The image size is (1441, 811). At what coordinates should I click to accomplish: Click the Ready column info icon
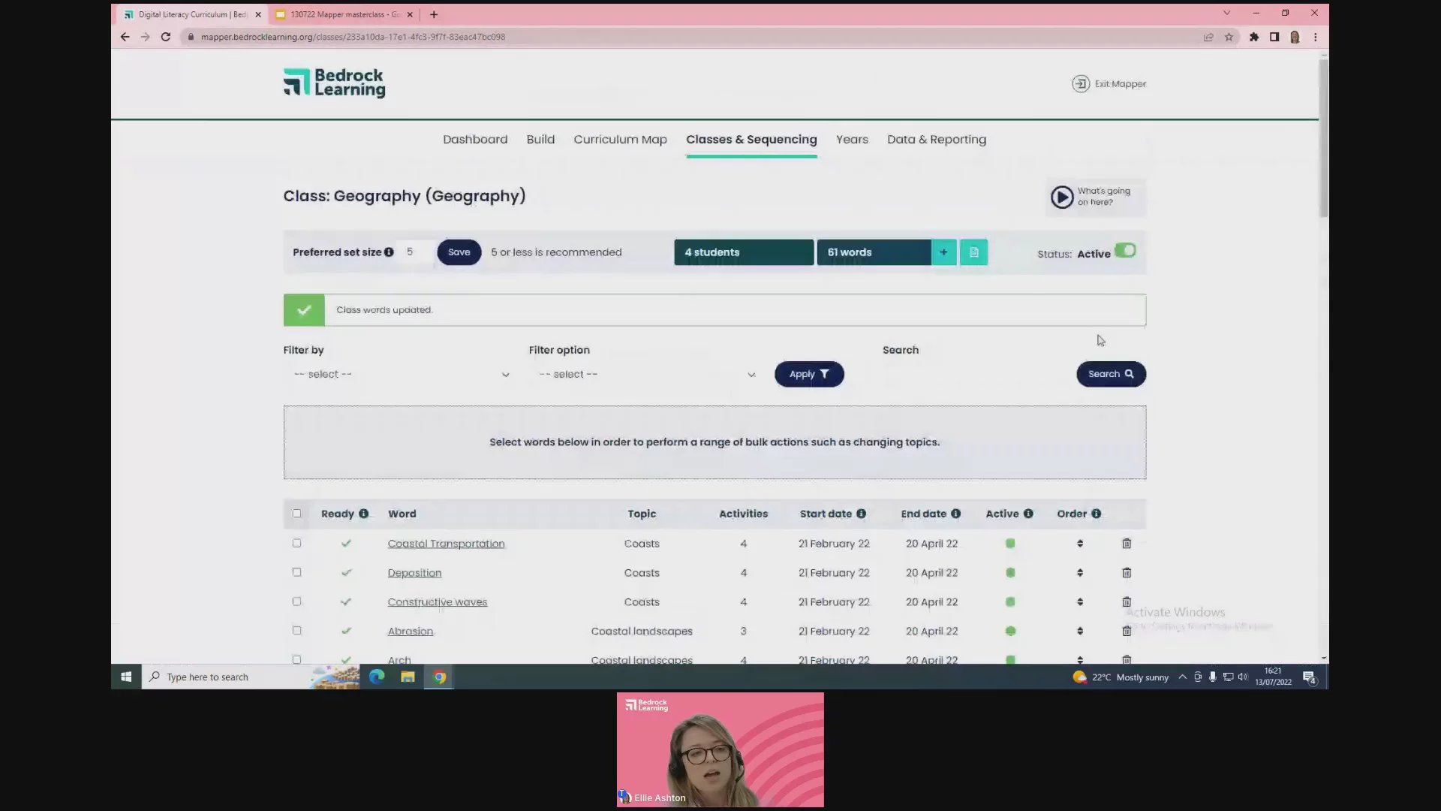[x=363, y=514]
